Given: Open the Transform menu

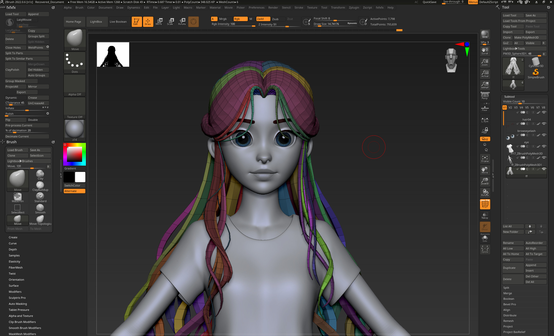Looking at the screenshot, I should point(338,8).
